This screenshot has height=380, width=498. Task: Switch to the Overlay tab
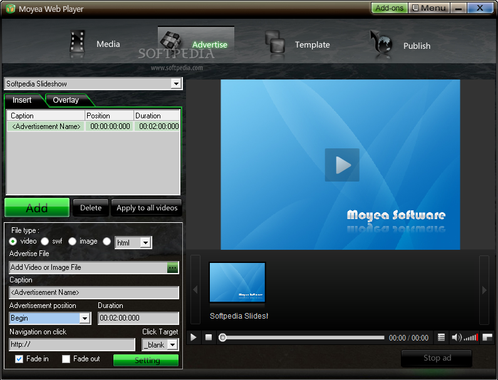(66, 100)
